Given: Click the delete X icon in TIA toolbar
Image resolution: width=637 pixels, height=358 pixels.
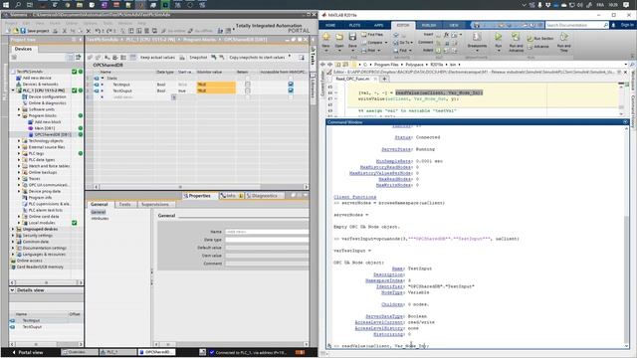Looking at the screenshot, I should (x=89, y=31).
